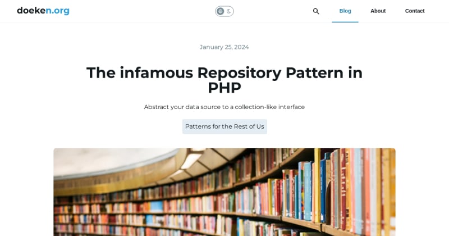Click the word "PHP" in the headline
Screen dimensions: 449x236
[224, 88]
